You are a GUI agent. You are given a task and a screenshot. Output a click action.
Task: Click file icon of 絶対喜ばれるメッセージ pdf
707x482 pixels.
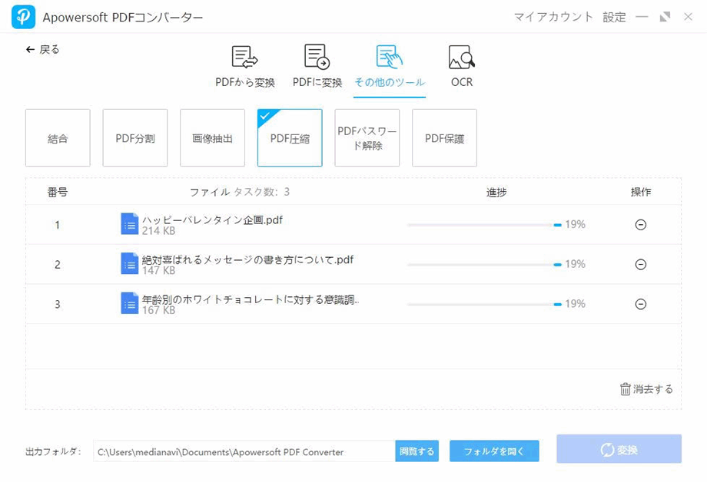click(x=130, y=264)
